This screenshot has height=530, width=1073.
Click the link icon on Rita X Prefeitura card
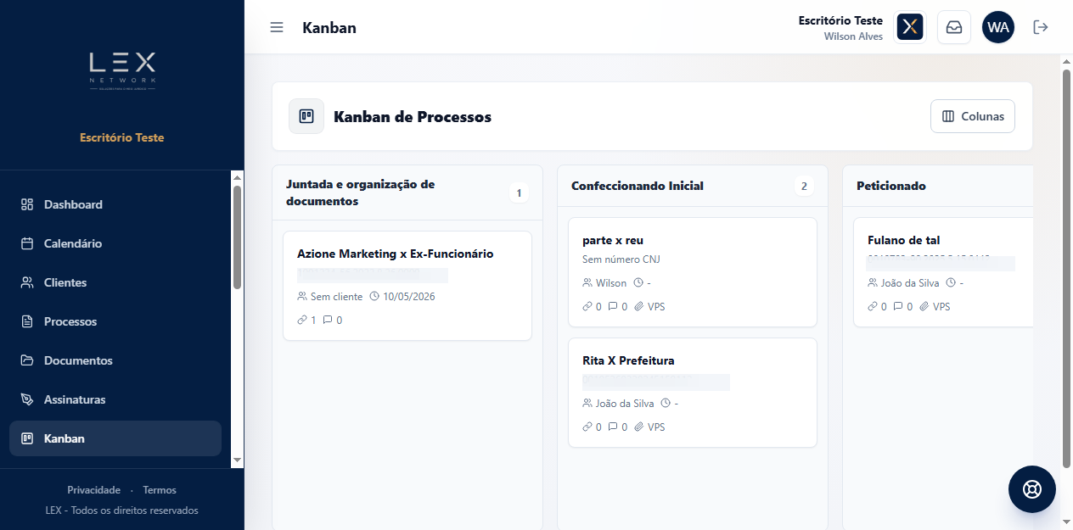(x=587, y=427)
